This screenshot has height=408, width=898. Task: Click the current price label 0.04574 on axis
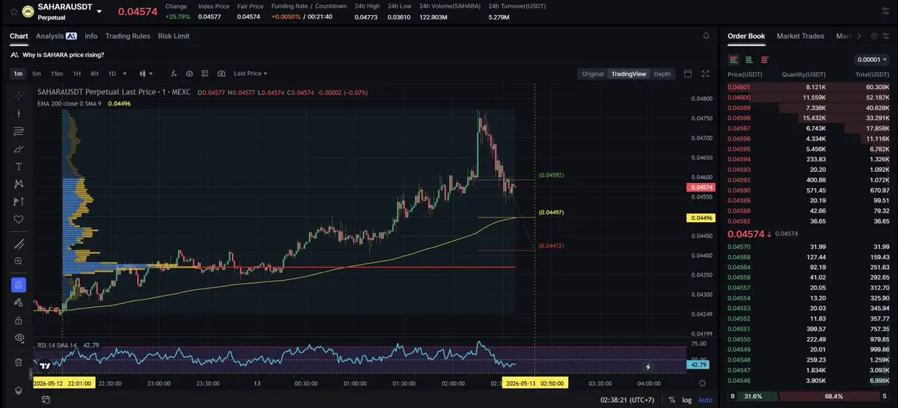(x=700, y=187)
